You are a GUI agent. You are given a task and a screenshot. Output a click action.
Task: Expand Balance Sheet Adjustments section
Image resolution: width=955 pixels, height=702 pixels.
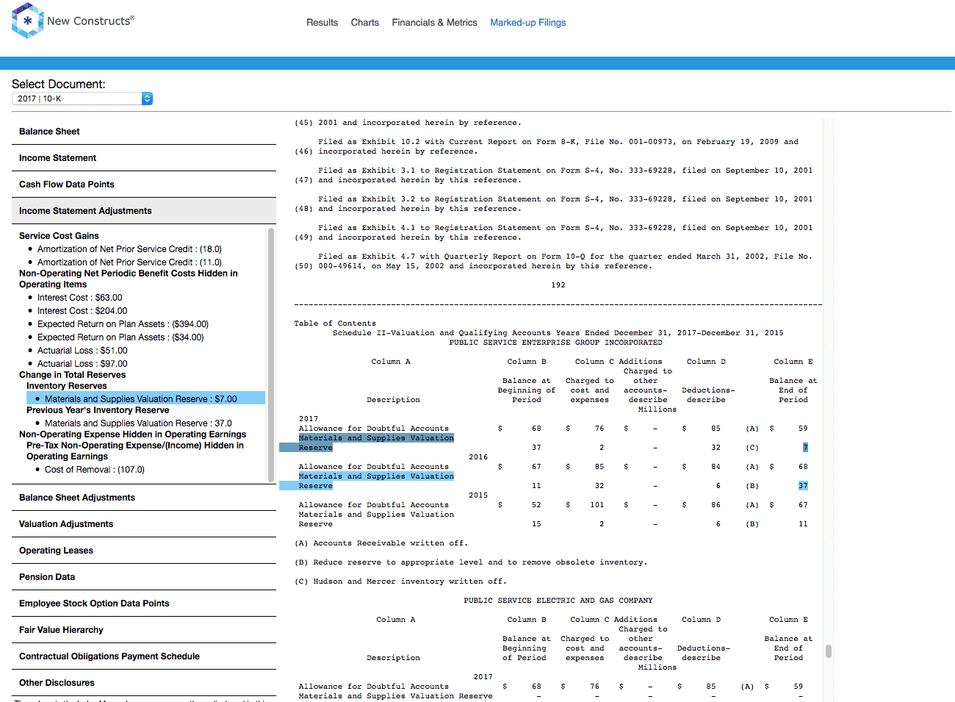(144, 498)
